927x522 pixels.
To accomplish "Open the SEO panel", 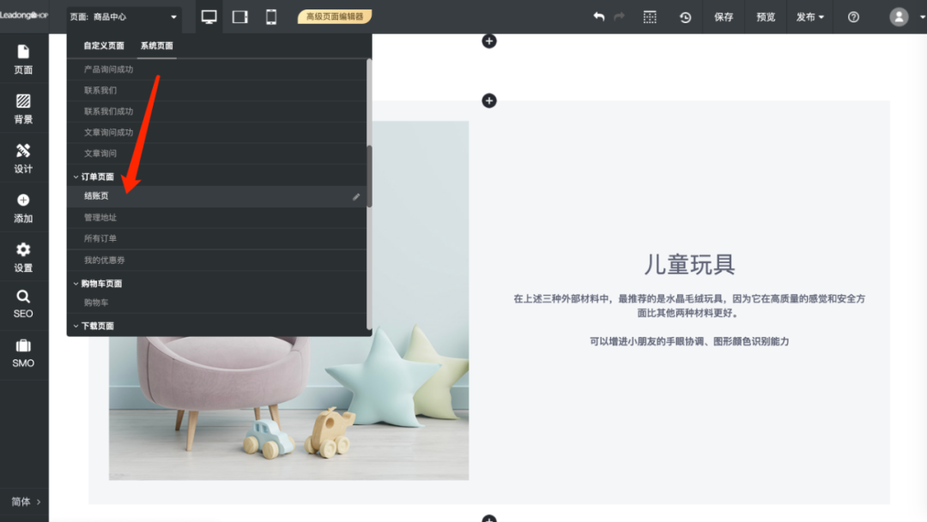I will 23,305.
